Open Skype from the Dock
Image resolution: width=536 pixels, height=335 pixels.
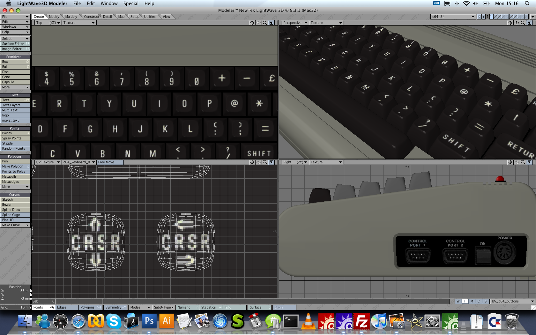pyautogui.click(x=114, y=321)
